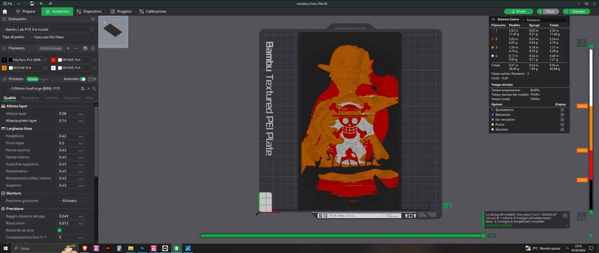Viewport: 599px width, 253px height.
Task: Switch process scope to Oggetti
Action: click(x=44, y=79)
